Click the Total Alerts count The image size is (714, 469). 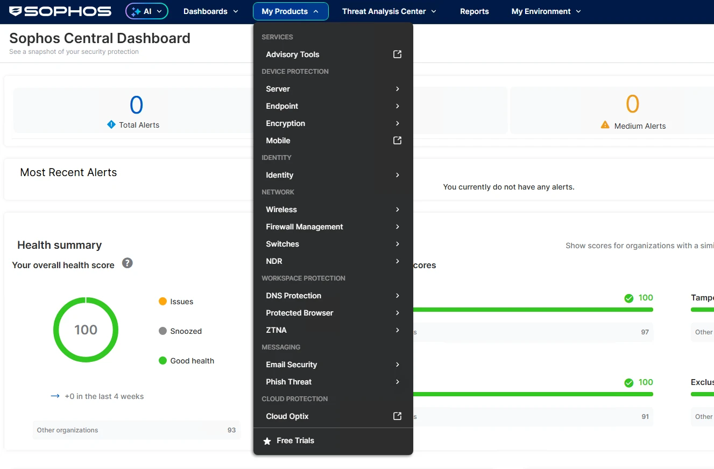(x=136, y=105)
